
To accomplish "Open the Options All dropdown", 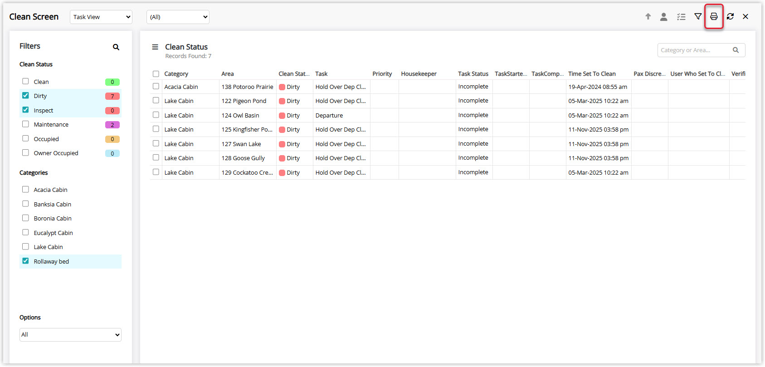I will 70,335.
